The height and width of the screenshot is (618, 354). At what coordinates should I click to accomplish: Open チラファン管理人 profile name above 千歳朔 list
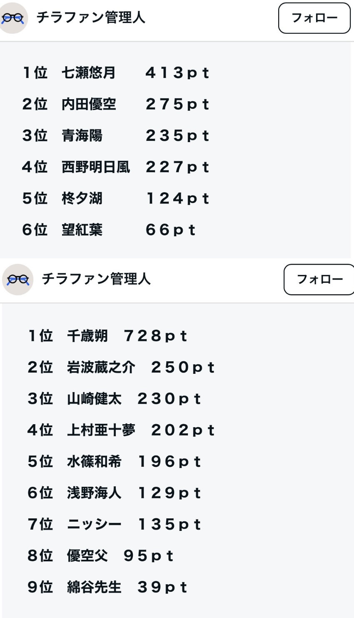click(96, 279)
